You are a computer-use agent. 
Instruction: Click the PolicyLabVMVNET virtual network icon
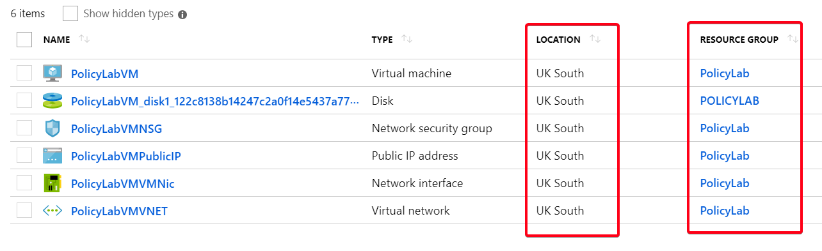point(52,211)
